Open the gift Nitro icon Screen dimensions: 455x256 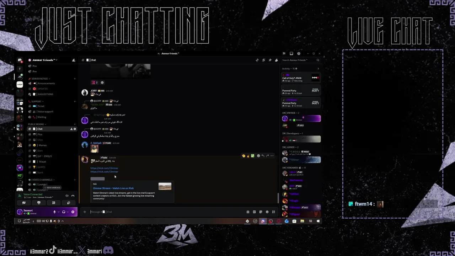[248, 212]
